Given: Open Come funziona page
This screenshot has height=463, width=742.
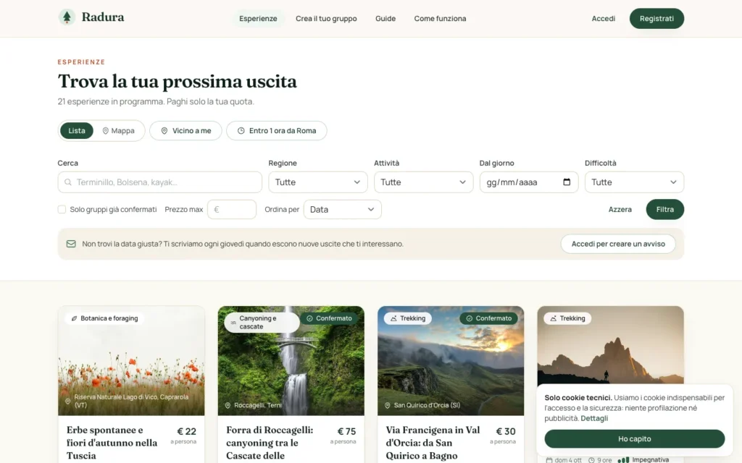Looking at the screenshot, I should point(440,18).
